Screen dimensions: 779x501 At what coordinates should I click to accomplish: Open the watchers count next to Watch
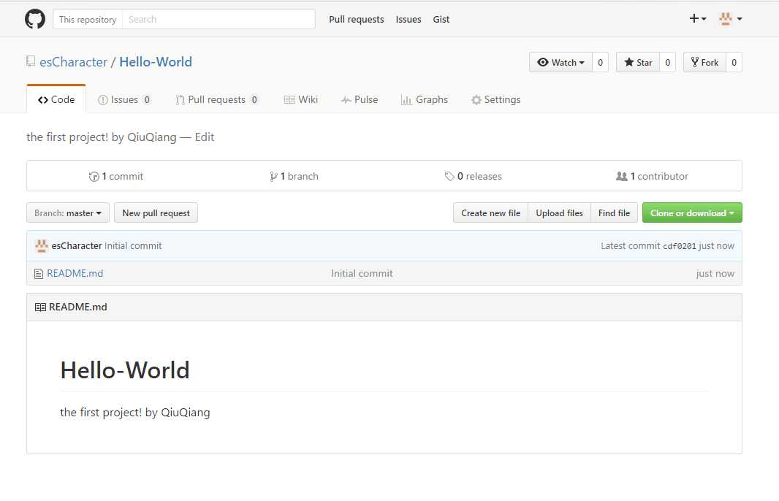click(600, 63)
